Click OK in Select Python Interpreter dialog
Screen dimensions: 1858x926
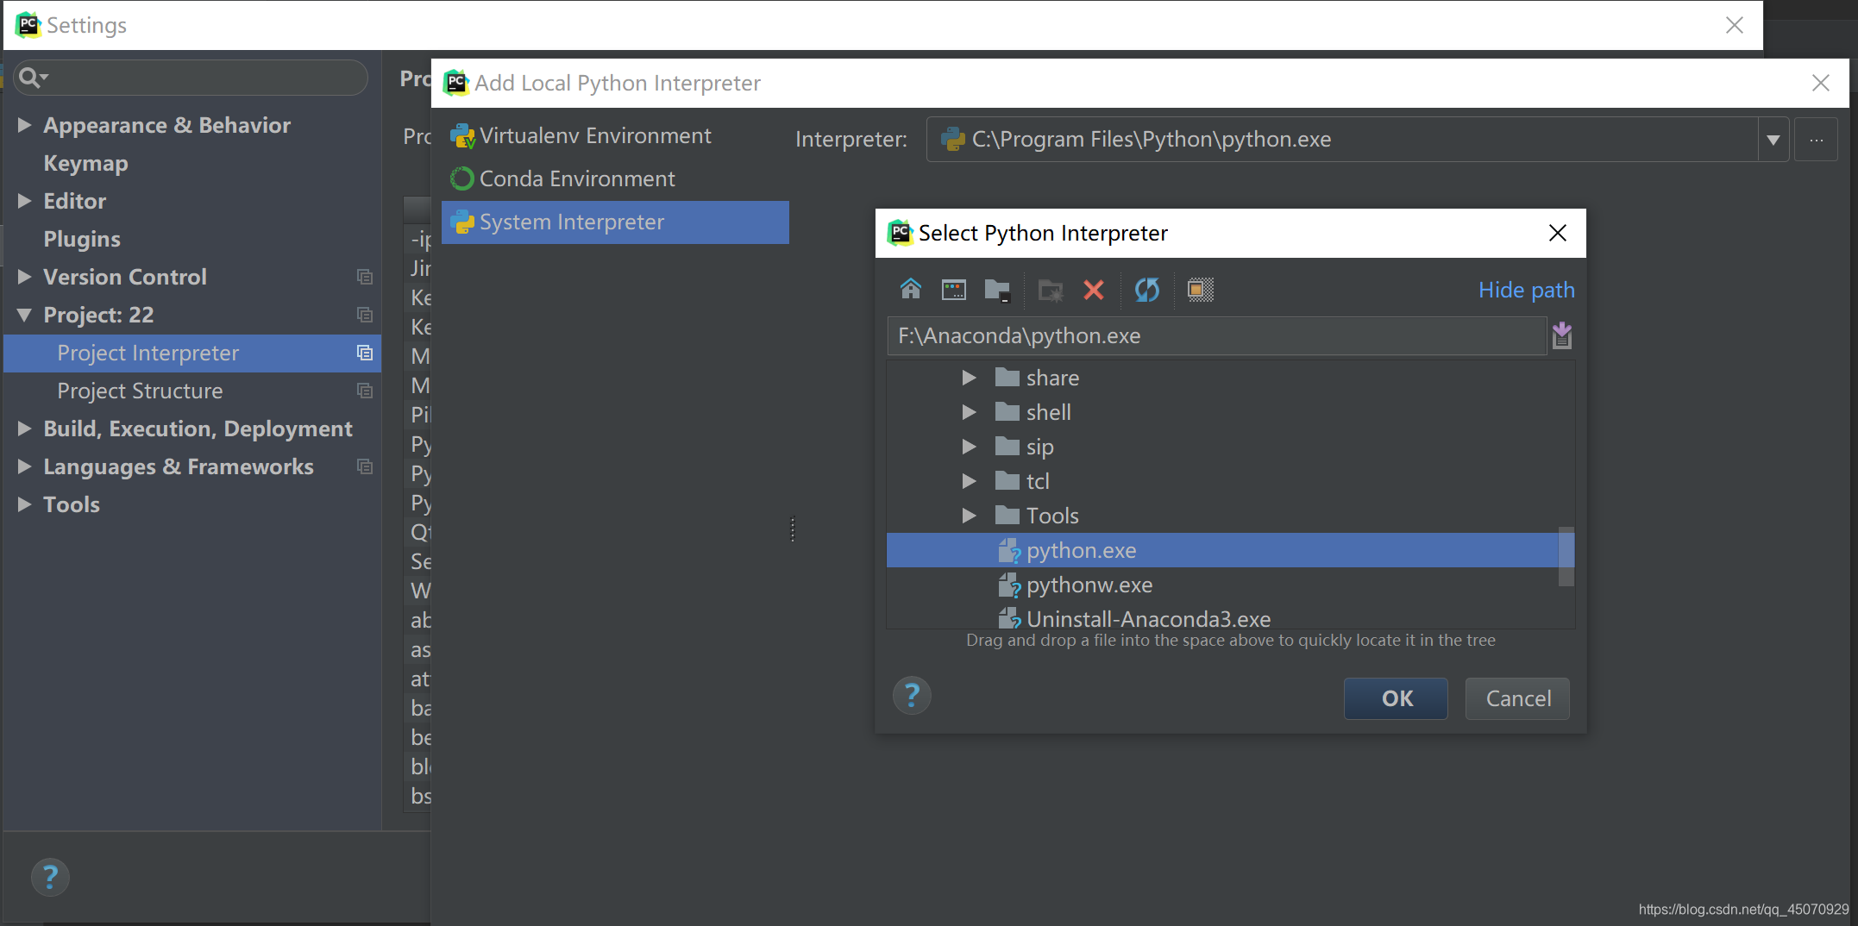tap(1396, 698)
